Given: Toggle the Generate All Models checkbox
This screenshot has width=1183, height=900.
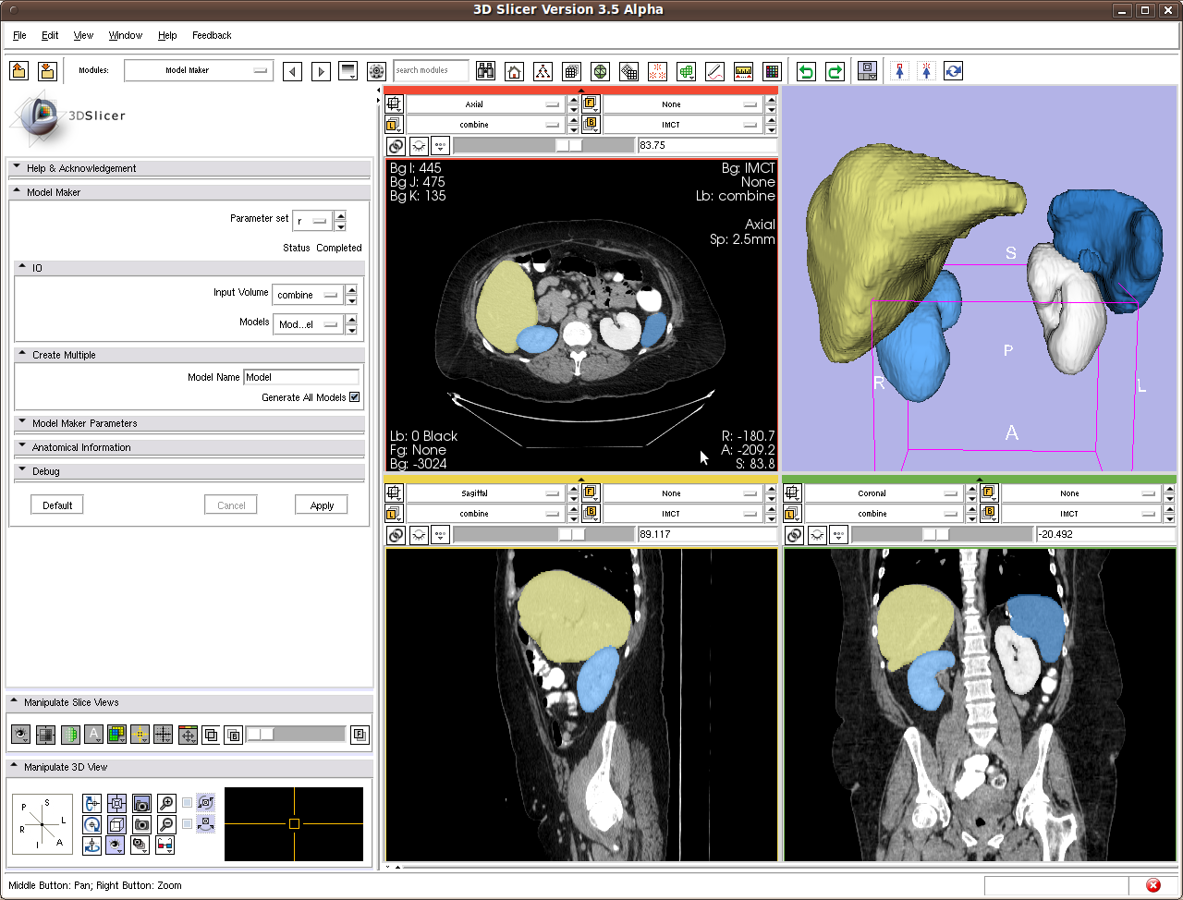Looking at the screenshot, I should coord(354,397).
